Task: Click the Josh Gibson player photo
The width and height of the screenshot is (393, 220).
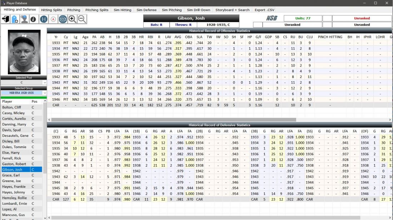Action: [24, 52]
